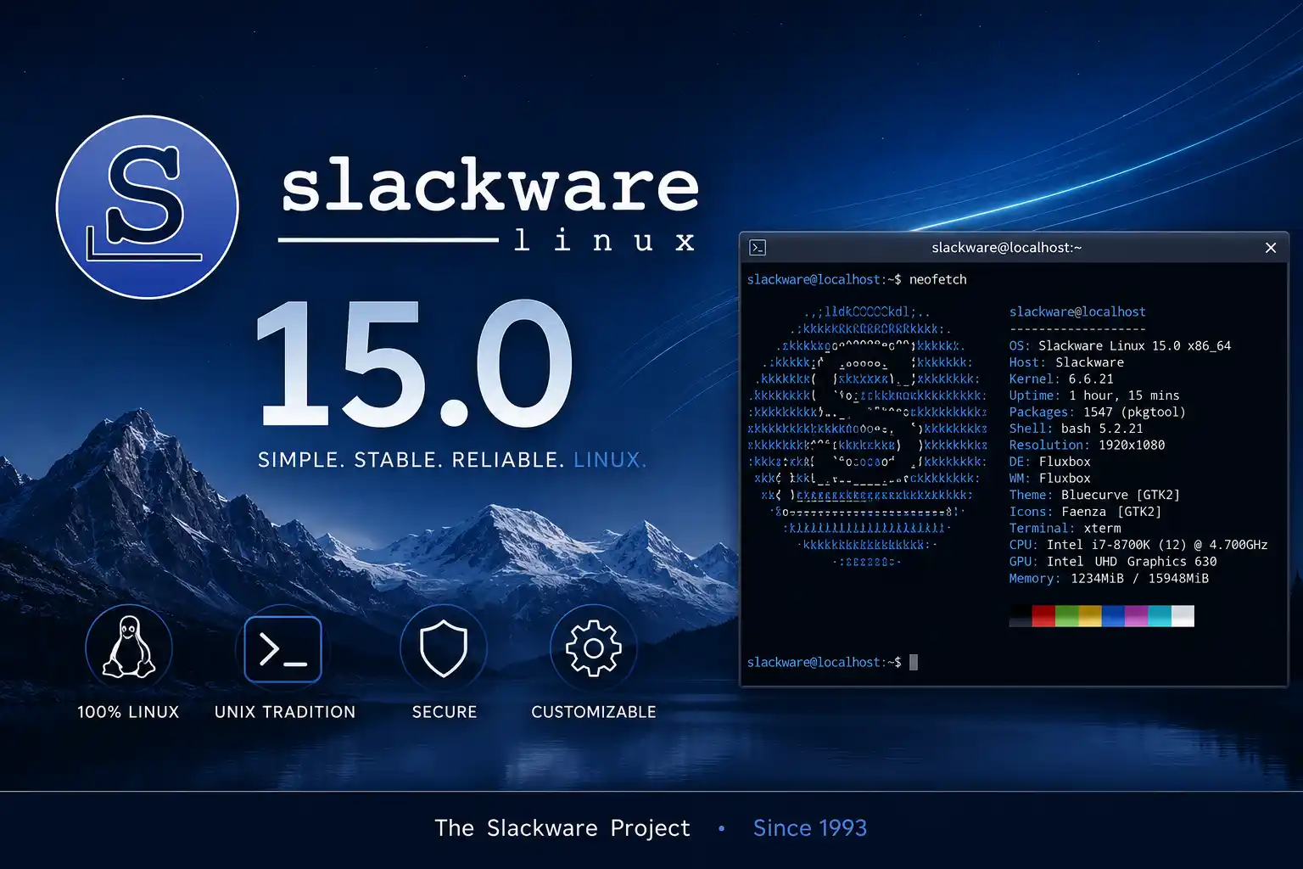Click the 'GPU: Intel UHD Graphics 630' line

click(1113, 561)
